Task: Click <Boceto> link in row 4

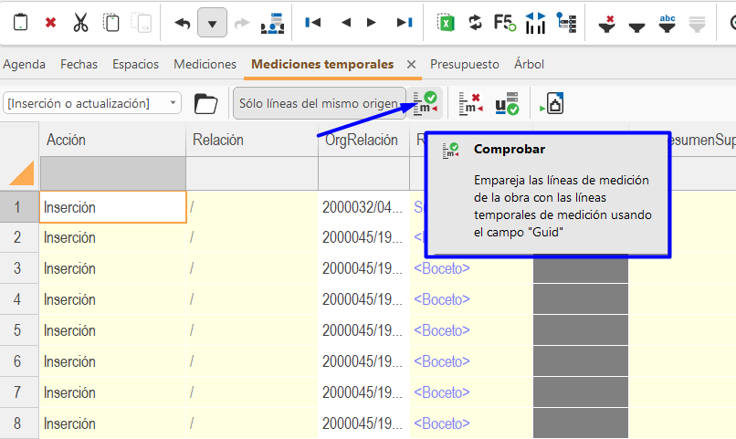Action: click(x=442, y=299)
